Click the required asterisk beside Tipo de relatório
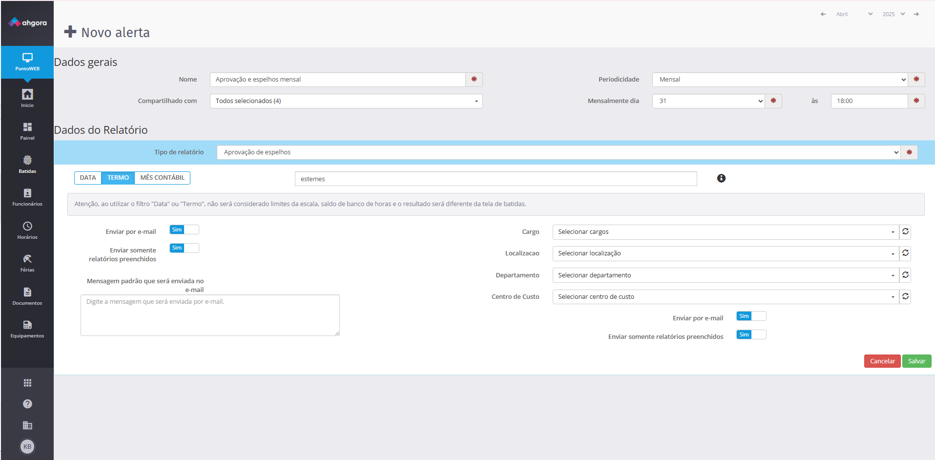The height and width of the screenshot is (460, 935). pyautogui.click(x=909, y=152)
